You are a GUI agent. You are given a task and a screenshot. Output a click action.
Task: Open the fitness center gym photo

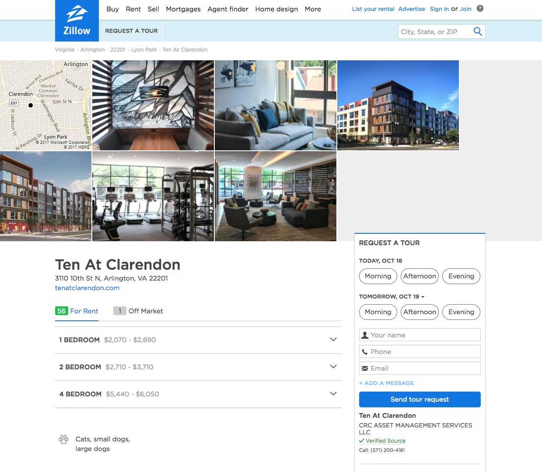pos(153,196)
